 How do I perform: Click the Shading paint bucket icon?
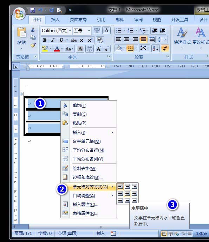(x=119, y=48)
